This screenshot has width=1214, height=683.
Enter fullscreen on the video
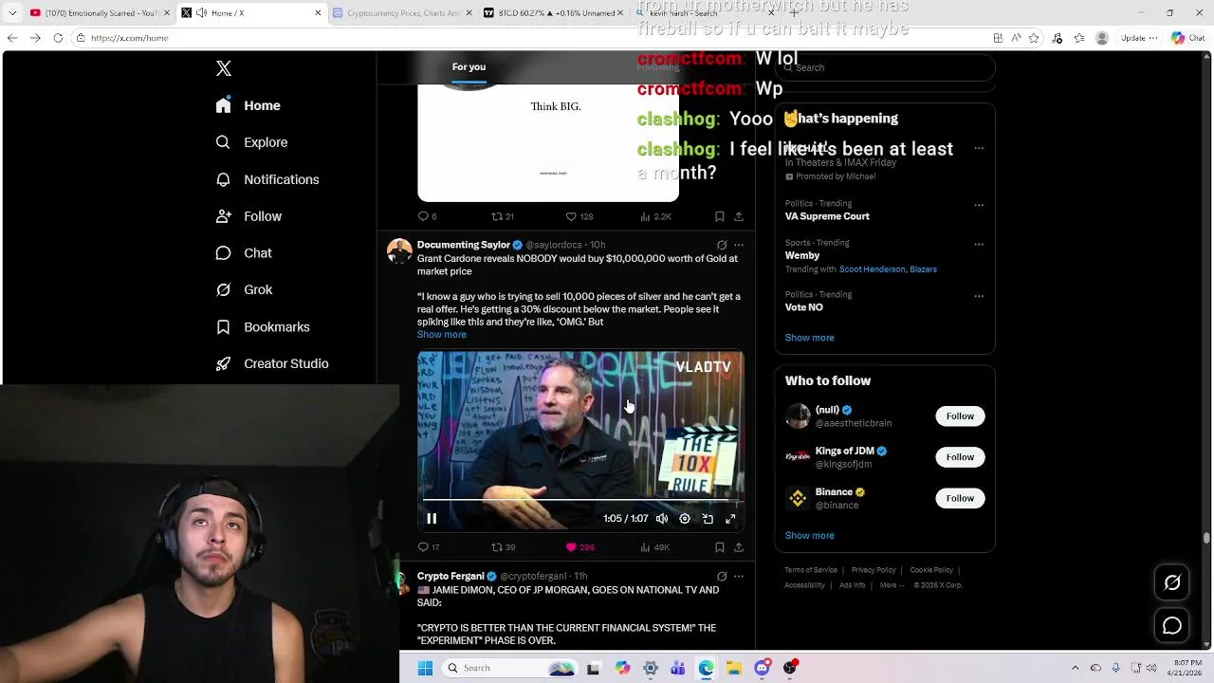[x=730, y=519]
